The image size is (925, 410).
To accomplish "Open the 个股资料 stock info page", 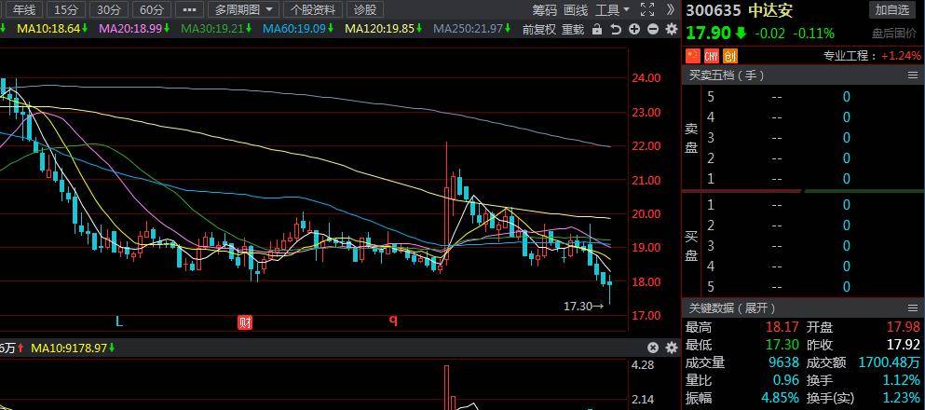I will pyautogui.click(x=312, y=10).
